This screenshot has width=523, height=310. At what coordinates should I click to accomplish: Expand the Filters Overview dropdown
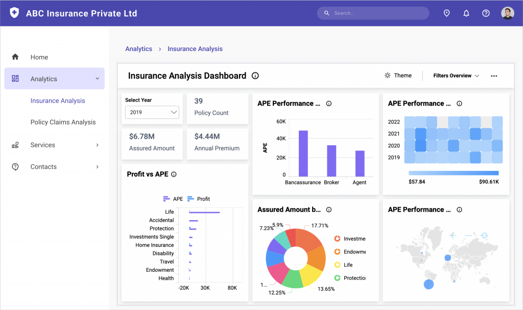click(455, 75)
